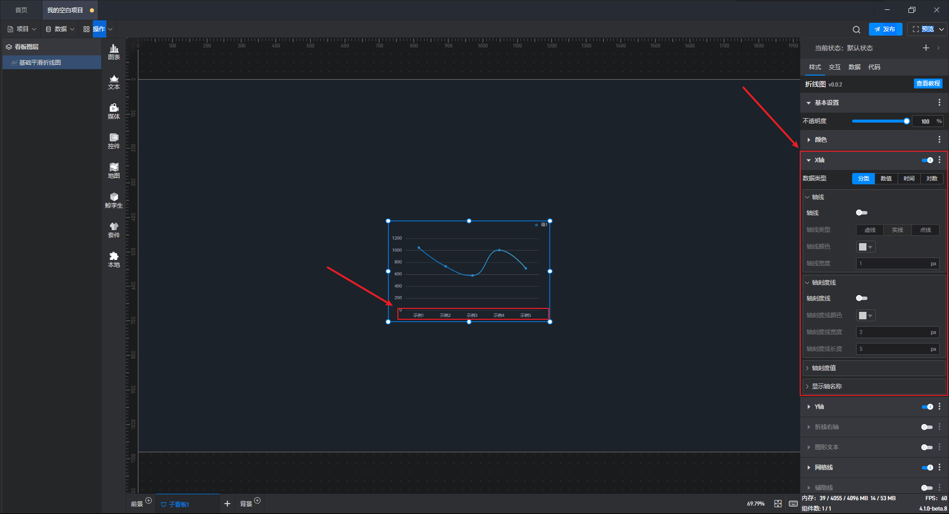Add a new state with plus icon
The width and height of the screenshot is (949, 514).
(x=926, y=48)
